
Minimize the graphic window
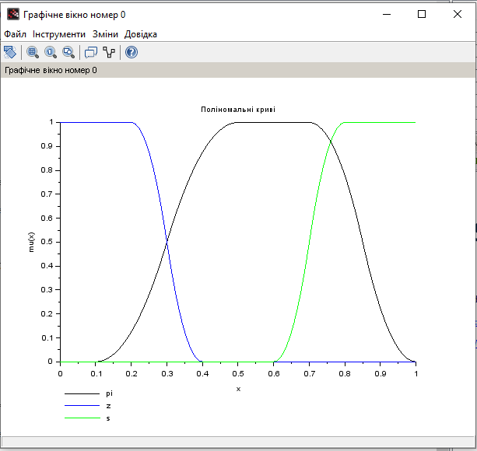pyautogui.click(x=387, y=14)
